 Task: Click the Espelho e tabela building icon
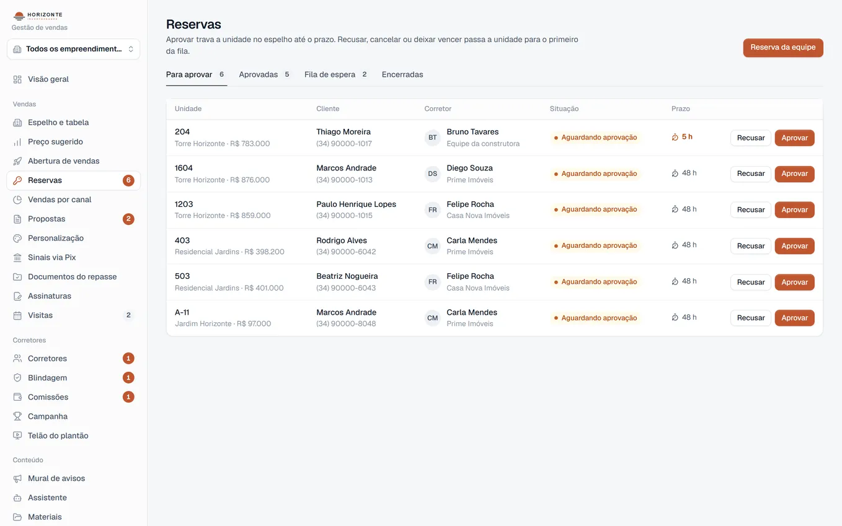tap(17, 123)
